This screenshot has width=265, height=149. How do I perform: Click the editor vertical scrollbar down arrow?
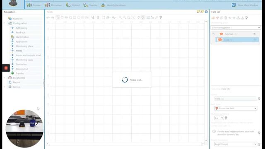coord(206,140)
